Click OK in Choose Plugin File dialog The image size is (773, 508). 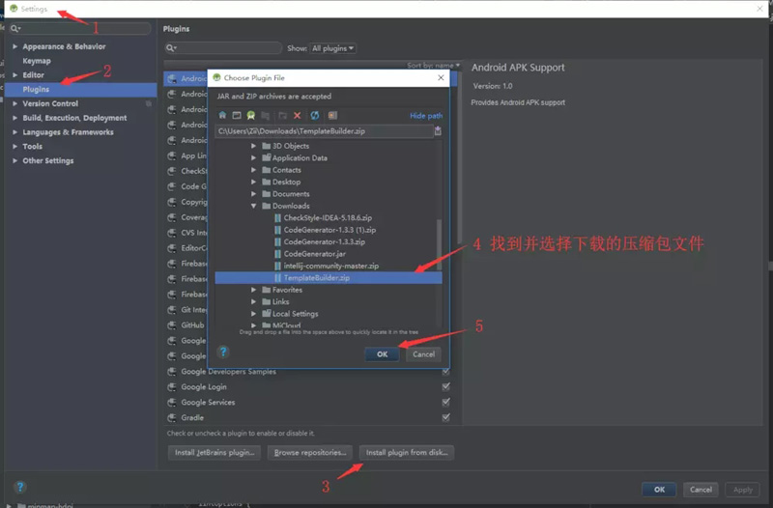click(382, 354)
